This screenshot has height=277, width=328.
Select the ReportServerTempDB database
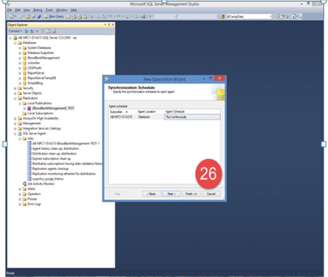tap(42, 78)
